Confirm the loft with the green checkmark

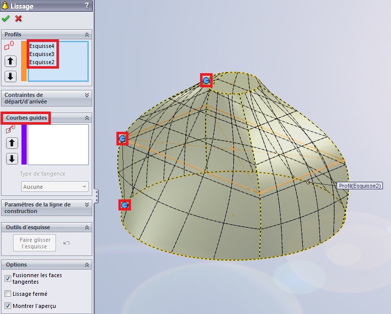pyautogui.click(x=6, y=19)
